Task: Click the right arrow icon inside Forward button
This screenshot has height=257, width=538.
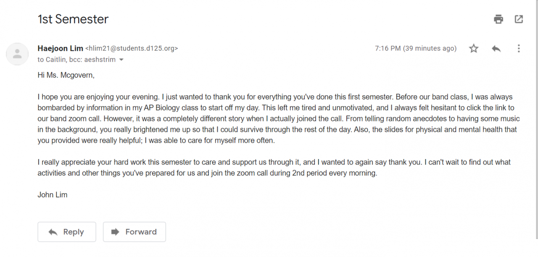Action: (x=115, y=232)
